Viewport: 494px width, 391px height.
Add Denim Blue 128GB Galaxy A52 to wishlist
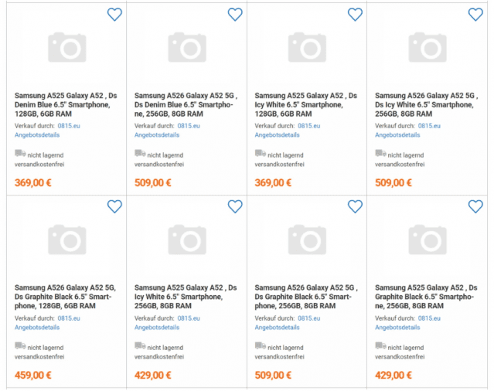(114, 14)
